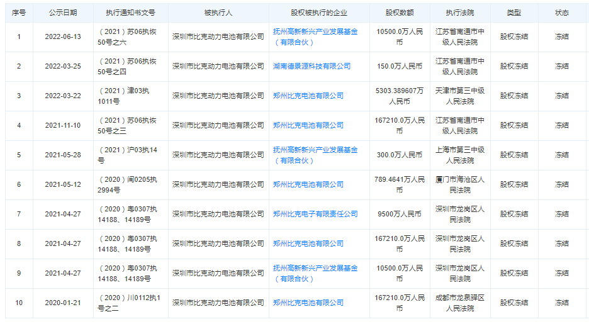This screenshot has height=324, width=589.
Task: Open 郑州比克电池有限公司 link in row 10
Action: pyautogui.click(x=308, y=303)
